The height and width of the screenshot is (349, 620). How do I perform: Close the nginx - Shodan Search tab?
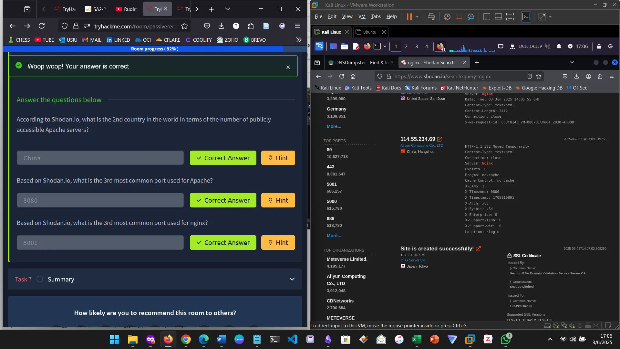coord(464,62)
